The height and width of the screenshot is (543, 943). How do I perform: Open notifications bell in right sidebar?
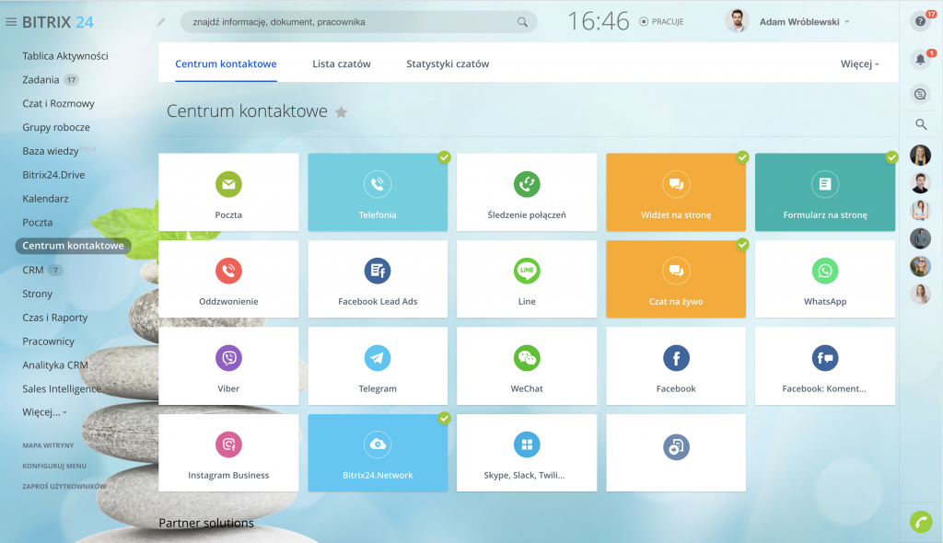pyautogui.click(x=920, y=60)
